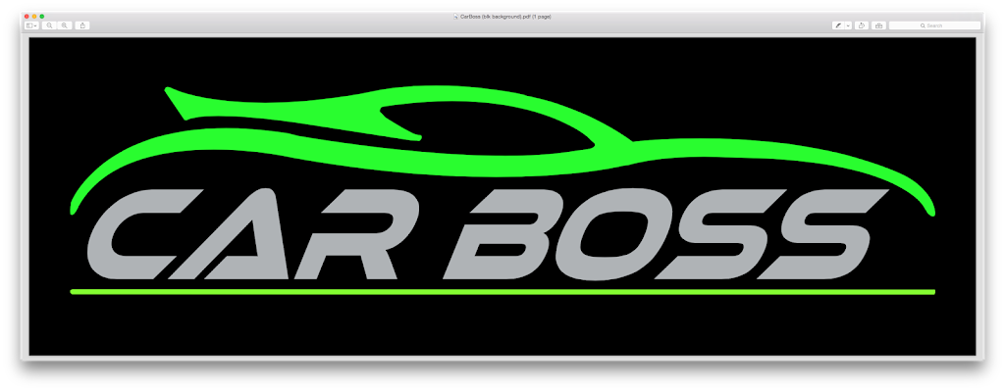Show the Markup toolbox toolbar
Screen dimensions: 1005x391
pyautogui.click(x=878, y=25)
